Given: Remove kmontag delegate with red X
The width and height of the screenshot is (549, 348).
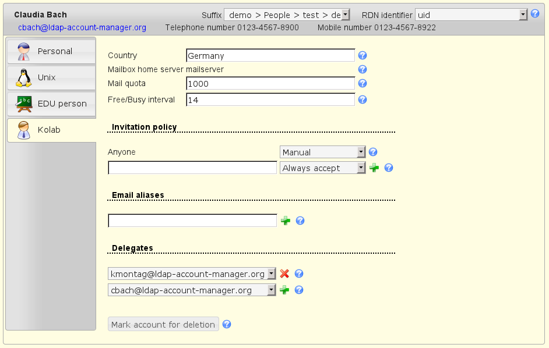Looking at the screenshot, I should tap(284, 274).
